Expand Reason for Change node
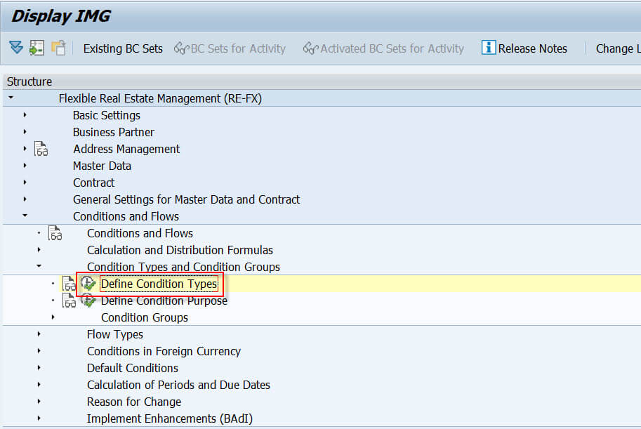This screenshot has height=429, width=641. pos(39,401)
